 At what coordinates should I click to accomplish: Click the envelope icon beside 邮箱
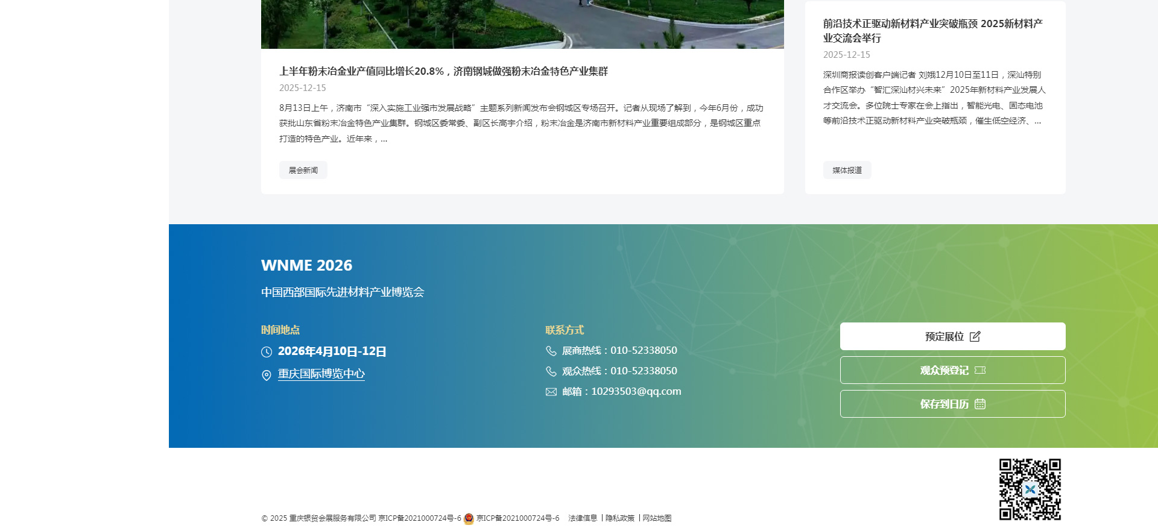click(551, 392)
